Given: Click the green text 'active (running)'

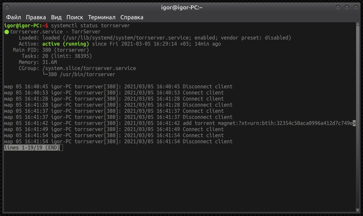Looking at the screenshot, I should 66,44.
